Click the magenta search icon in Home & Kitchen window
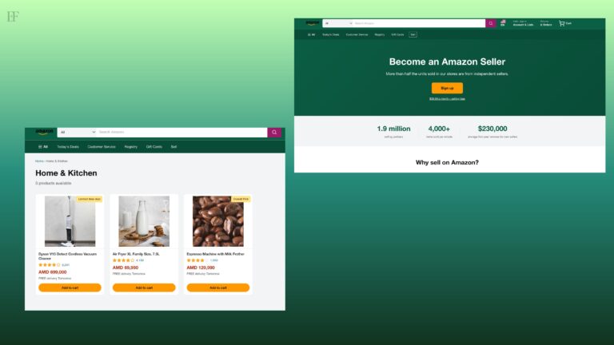614x345 pixels. tap(274, 133)
